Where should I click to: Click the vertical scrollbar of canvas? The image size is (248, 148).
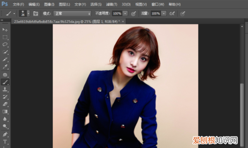pyautogui.click(x=242, y=86)
